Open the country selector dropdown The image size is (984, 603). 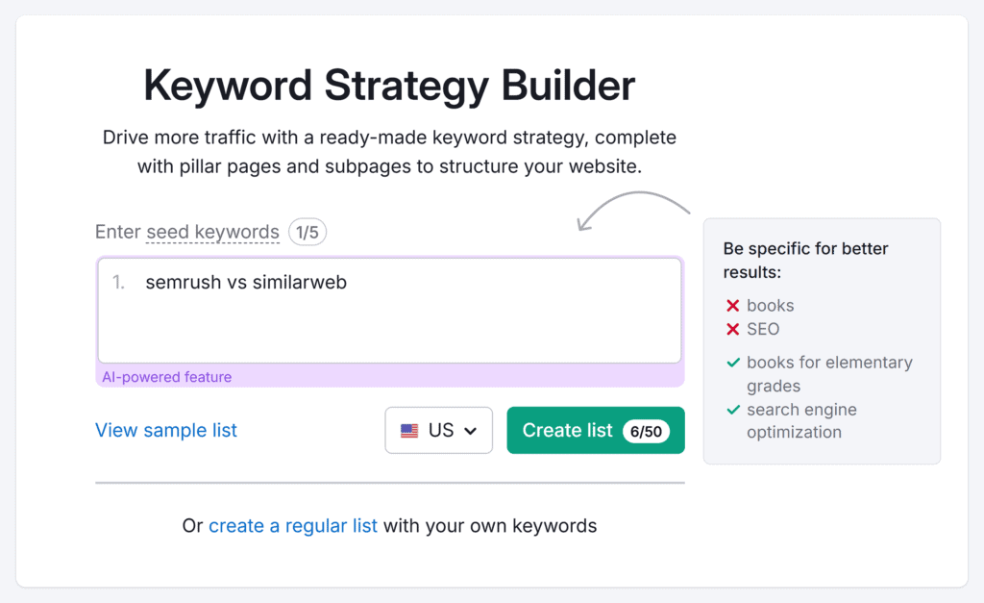(x=438, y=430)
